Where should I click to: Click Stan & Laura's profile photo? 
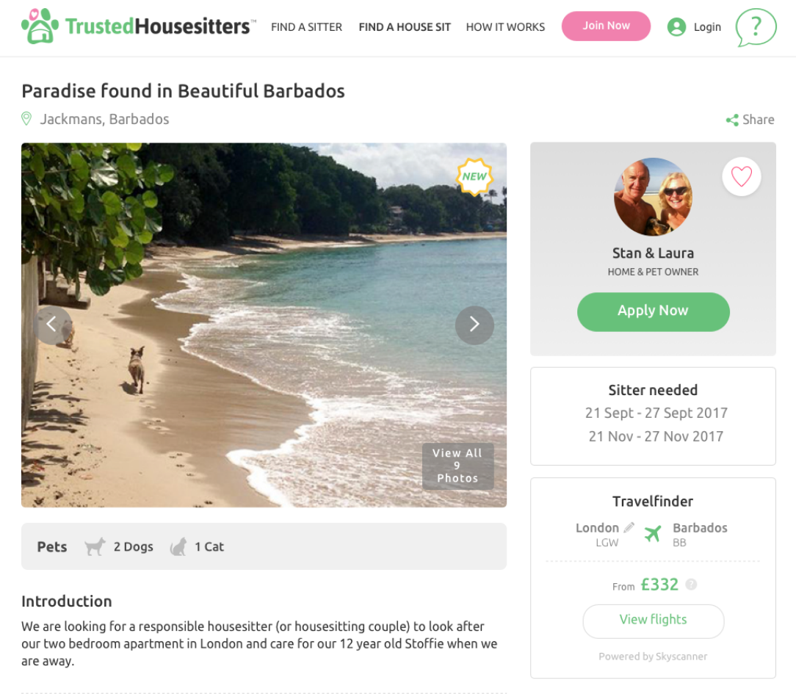653,197
